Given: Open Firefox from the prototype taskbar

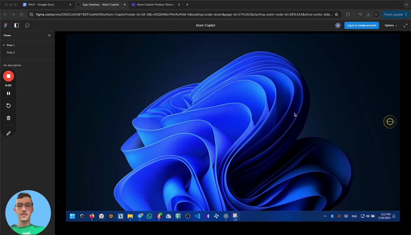Looking at the screenshot, I should click(92, 216).
